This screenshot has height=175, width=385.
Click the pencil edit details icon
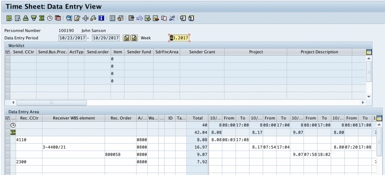tap(77, 18)
